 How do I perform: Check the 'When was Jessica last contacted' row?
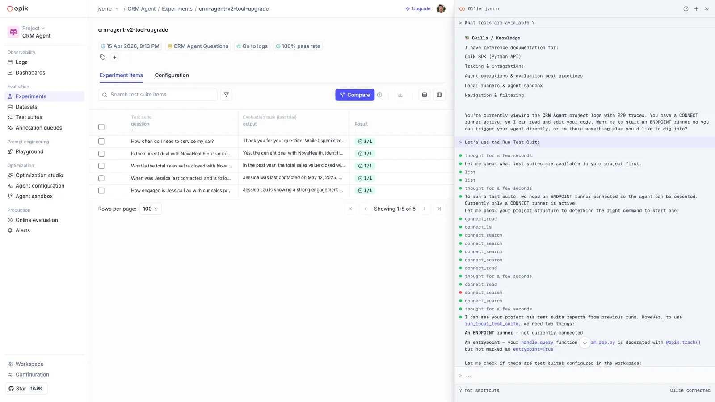[101, 178]
